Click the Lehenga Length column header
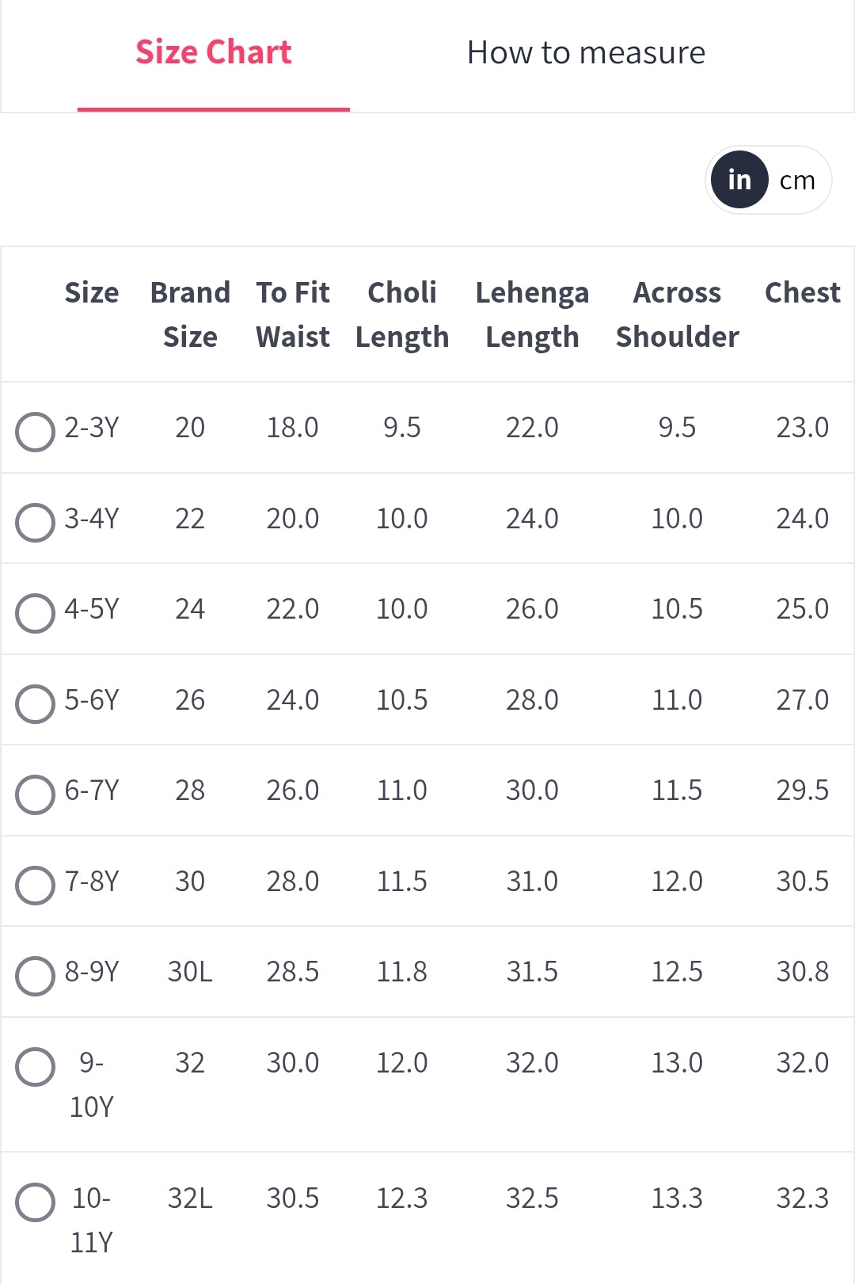855x1284 pixels. [532, 314]
